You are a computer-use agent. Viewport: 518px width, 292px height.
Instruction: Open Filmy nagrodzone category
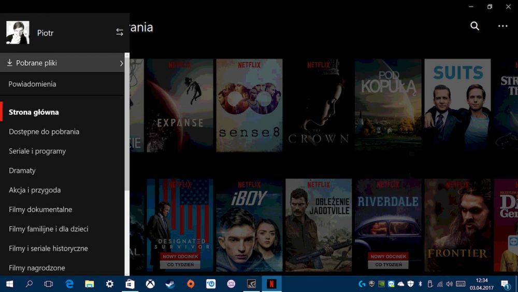tap(37, 268)
